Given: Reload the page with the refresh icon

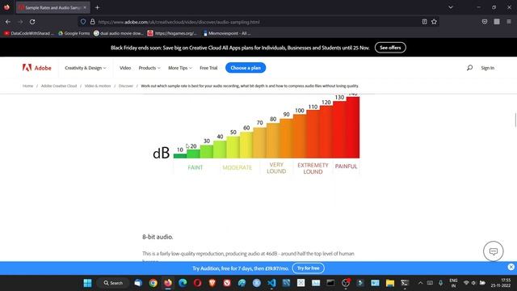Looking at the screenshot, I should click(32, 22).
